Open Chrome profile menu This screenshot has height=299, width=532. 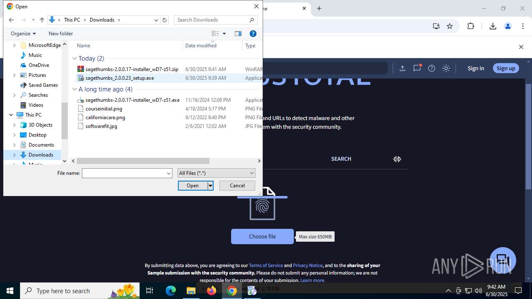(508, 26)
